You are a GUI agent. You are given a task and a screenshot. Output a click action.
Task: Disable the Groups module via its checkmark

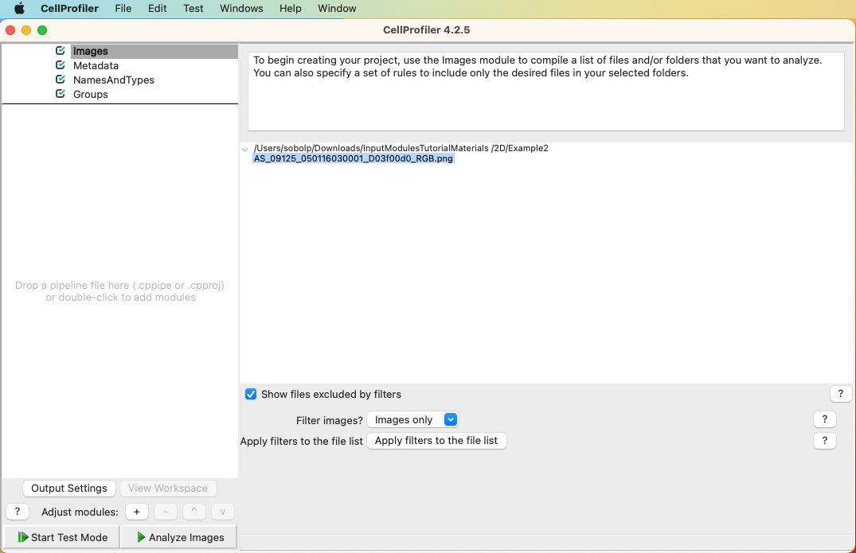coord(60,94)
